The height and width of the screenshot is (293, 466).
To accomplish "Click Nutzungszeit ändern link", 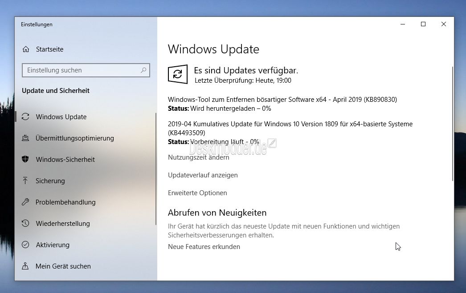I will pyautogui.click(x=199, y=157).
